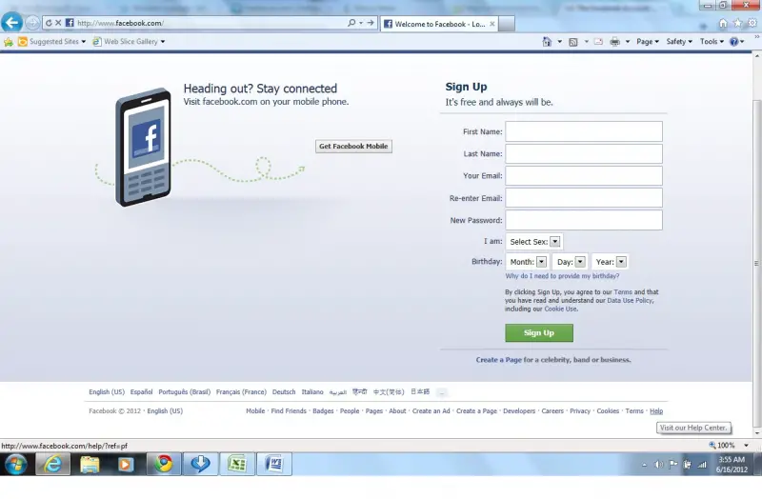Close the Welcome to Facebook tab

[x=491, y=24]
